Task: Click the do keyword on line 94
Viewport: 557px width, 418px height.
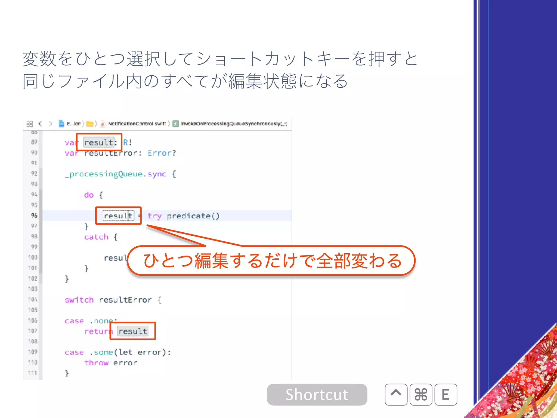Action: click(x=89, y=195)
